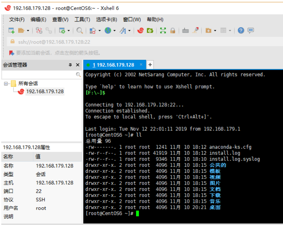Launch Xftp with the green folder icon
The width and height of the screenshot is (283, 225).
pyautogui.click(x=150, y=30)
